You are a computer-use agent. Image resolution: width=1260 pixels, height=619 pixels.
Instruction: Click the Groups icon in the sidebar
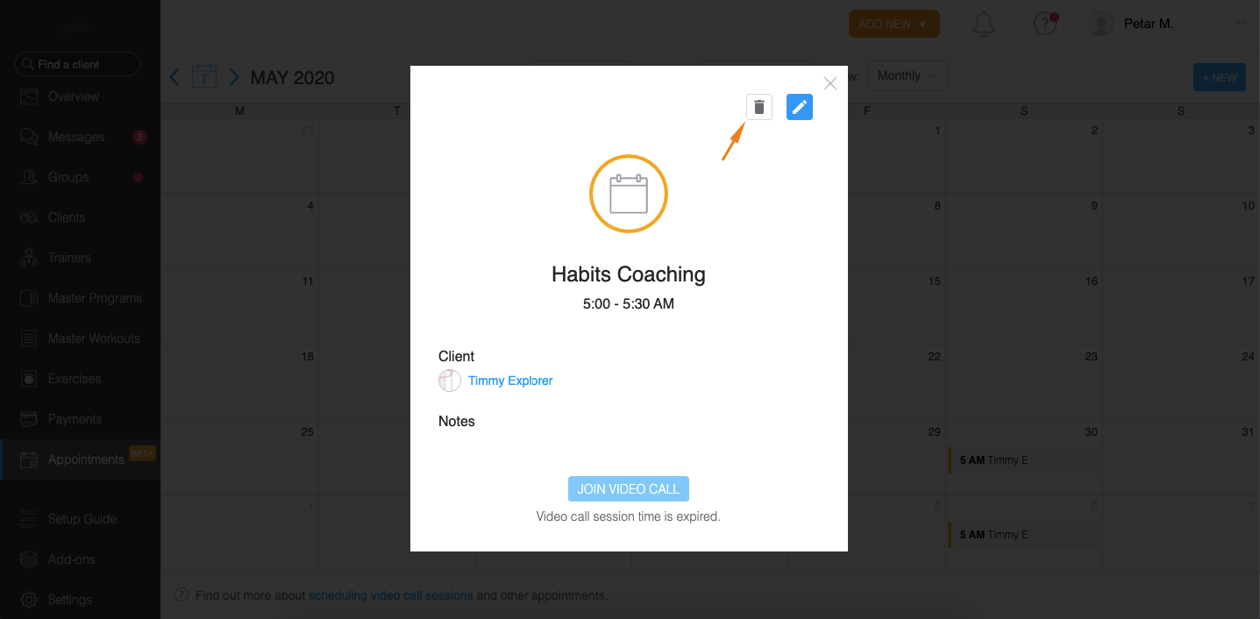click(29, 177)
